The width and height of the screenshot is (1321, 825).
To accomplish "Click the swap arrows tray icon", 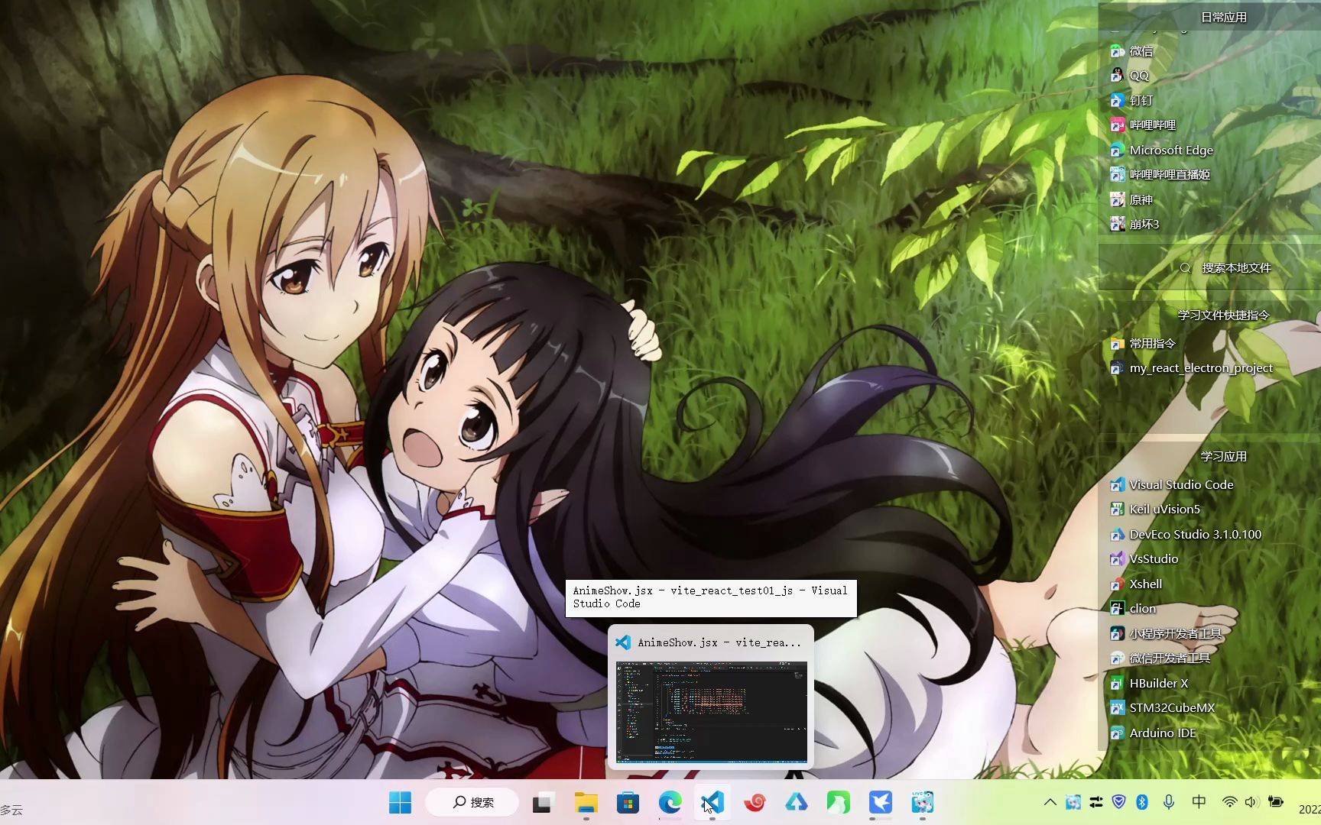I will [x=1096, y=802].
